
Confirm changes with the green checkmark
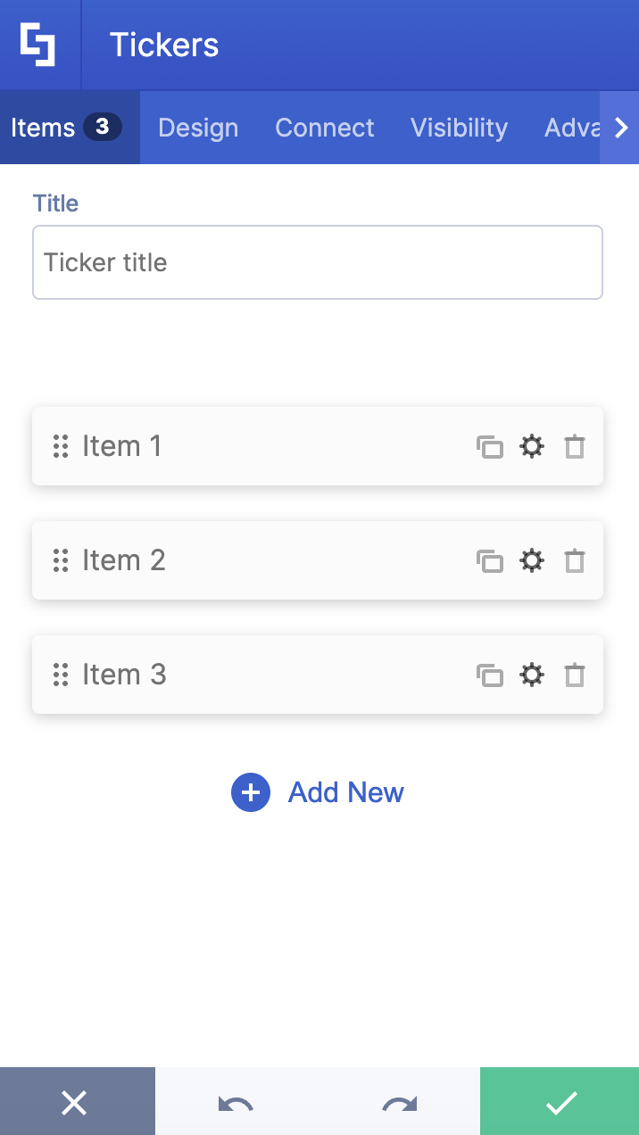tap(560, 1101)
